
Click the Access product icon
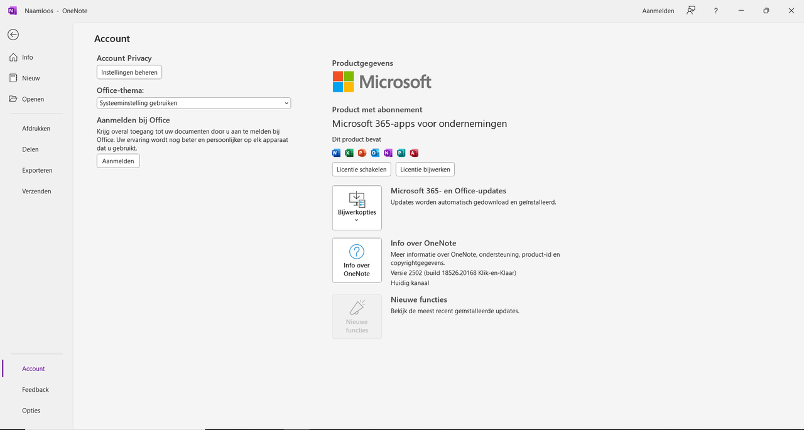(413, 153)
